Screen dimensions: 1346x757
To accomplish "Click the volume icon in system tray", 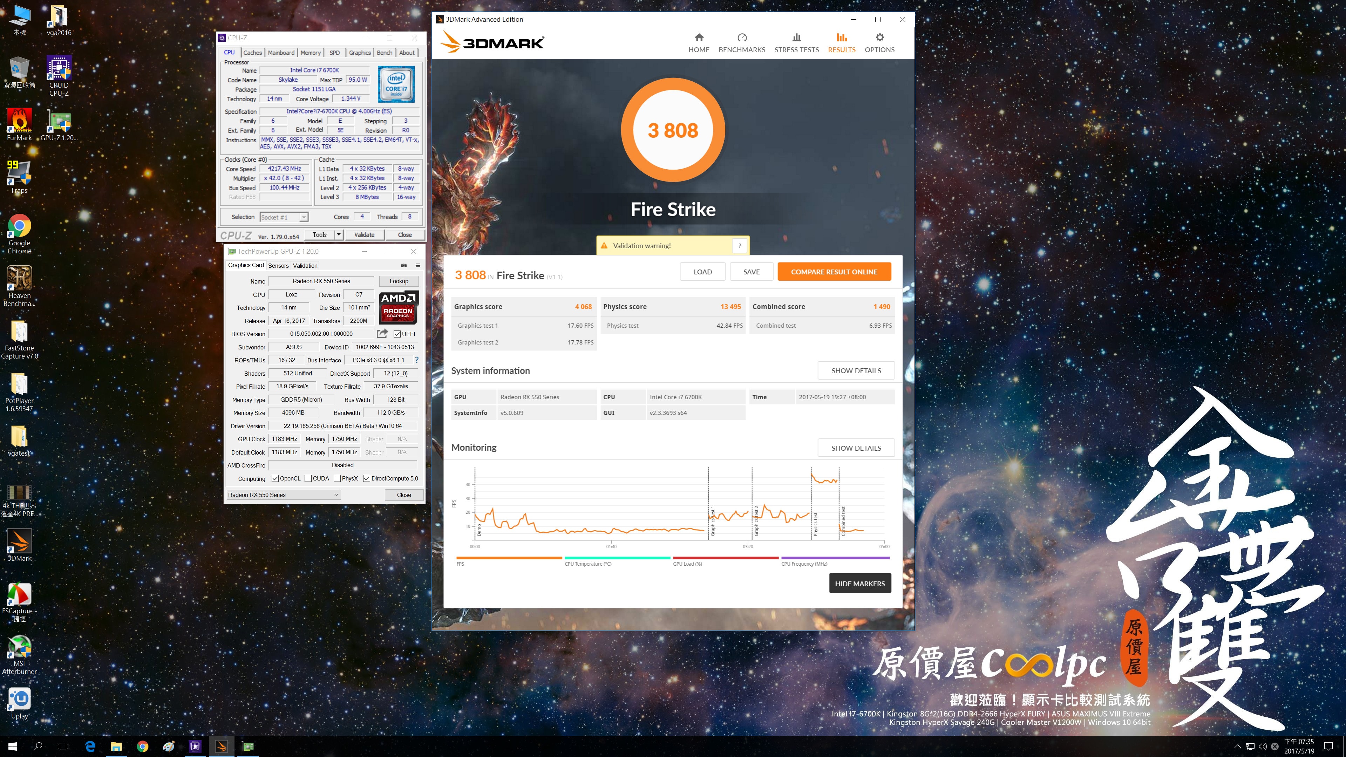I will click(1262, 746).
